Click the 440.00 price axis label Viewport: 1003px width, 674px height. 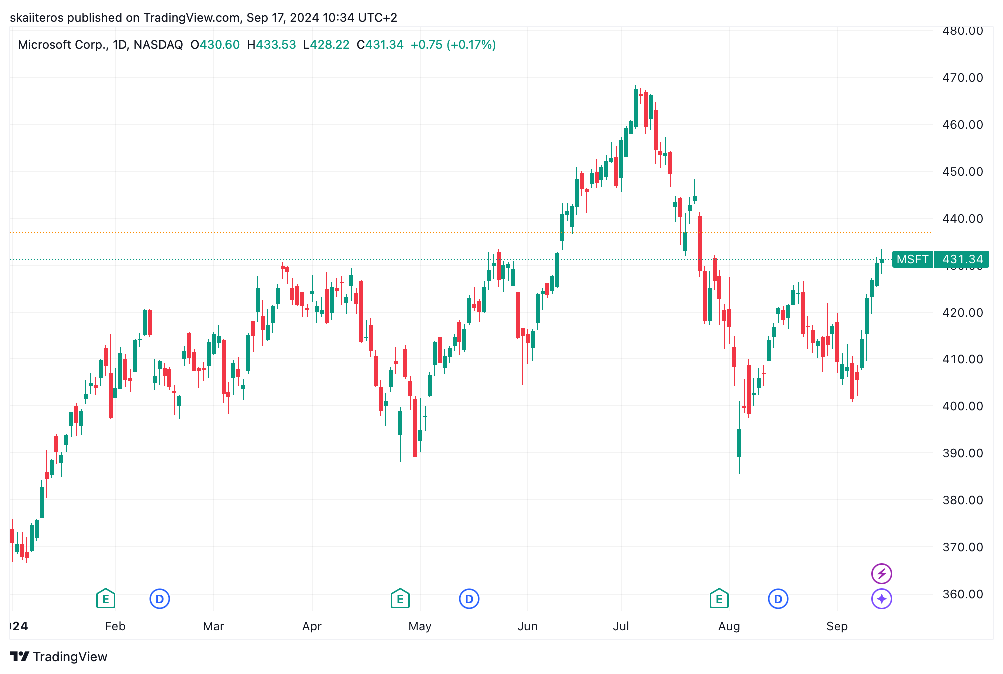tap(962, 218)
